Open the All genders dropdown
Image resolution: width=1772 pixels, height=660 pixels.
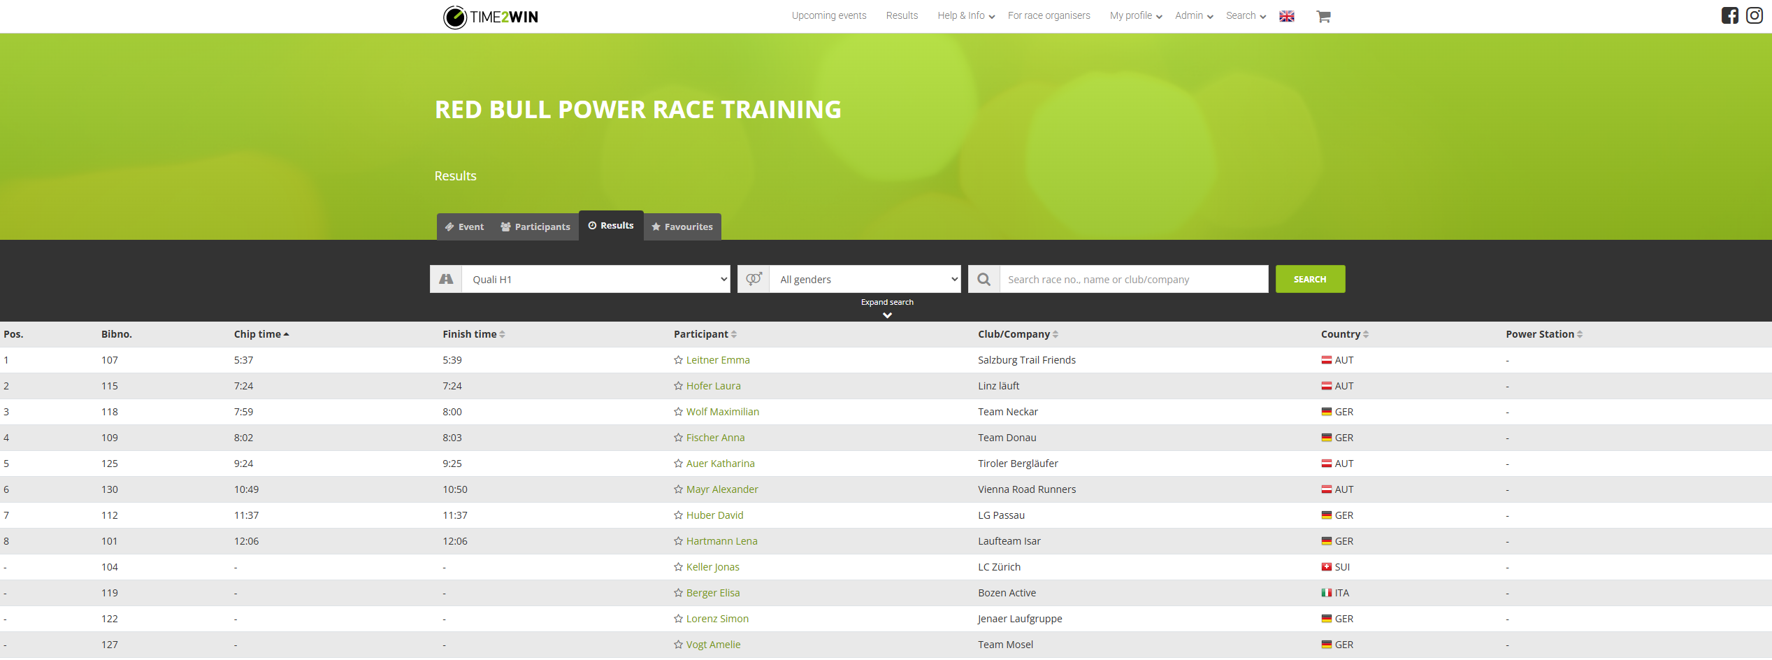click(x=865, y=279)
